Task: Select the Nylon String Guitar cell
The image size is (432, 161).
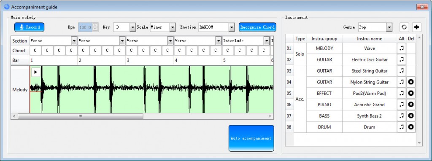Action: [370, 82]
